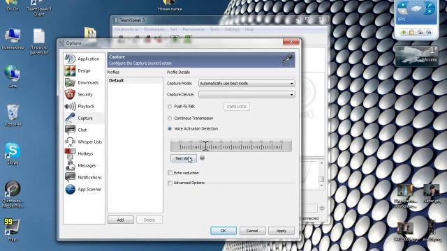
Task: Open the Messages options icon
Action: click(70, 165)
